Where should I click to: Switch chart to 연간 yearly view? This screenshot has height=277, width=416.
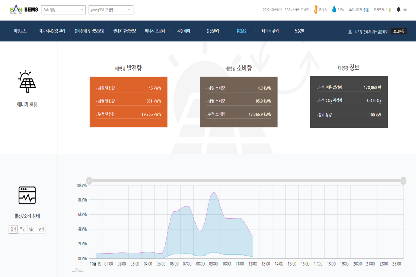point(41,230)
